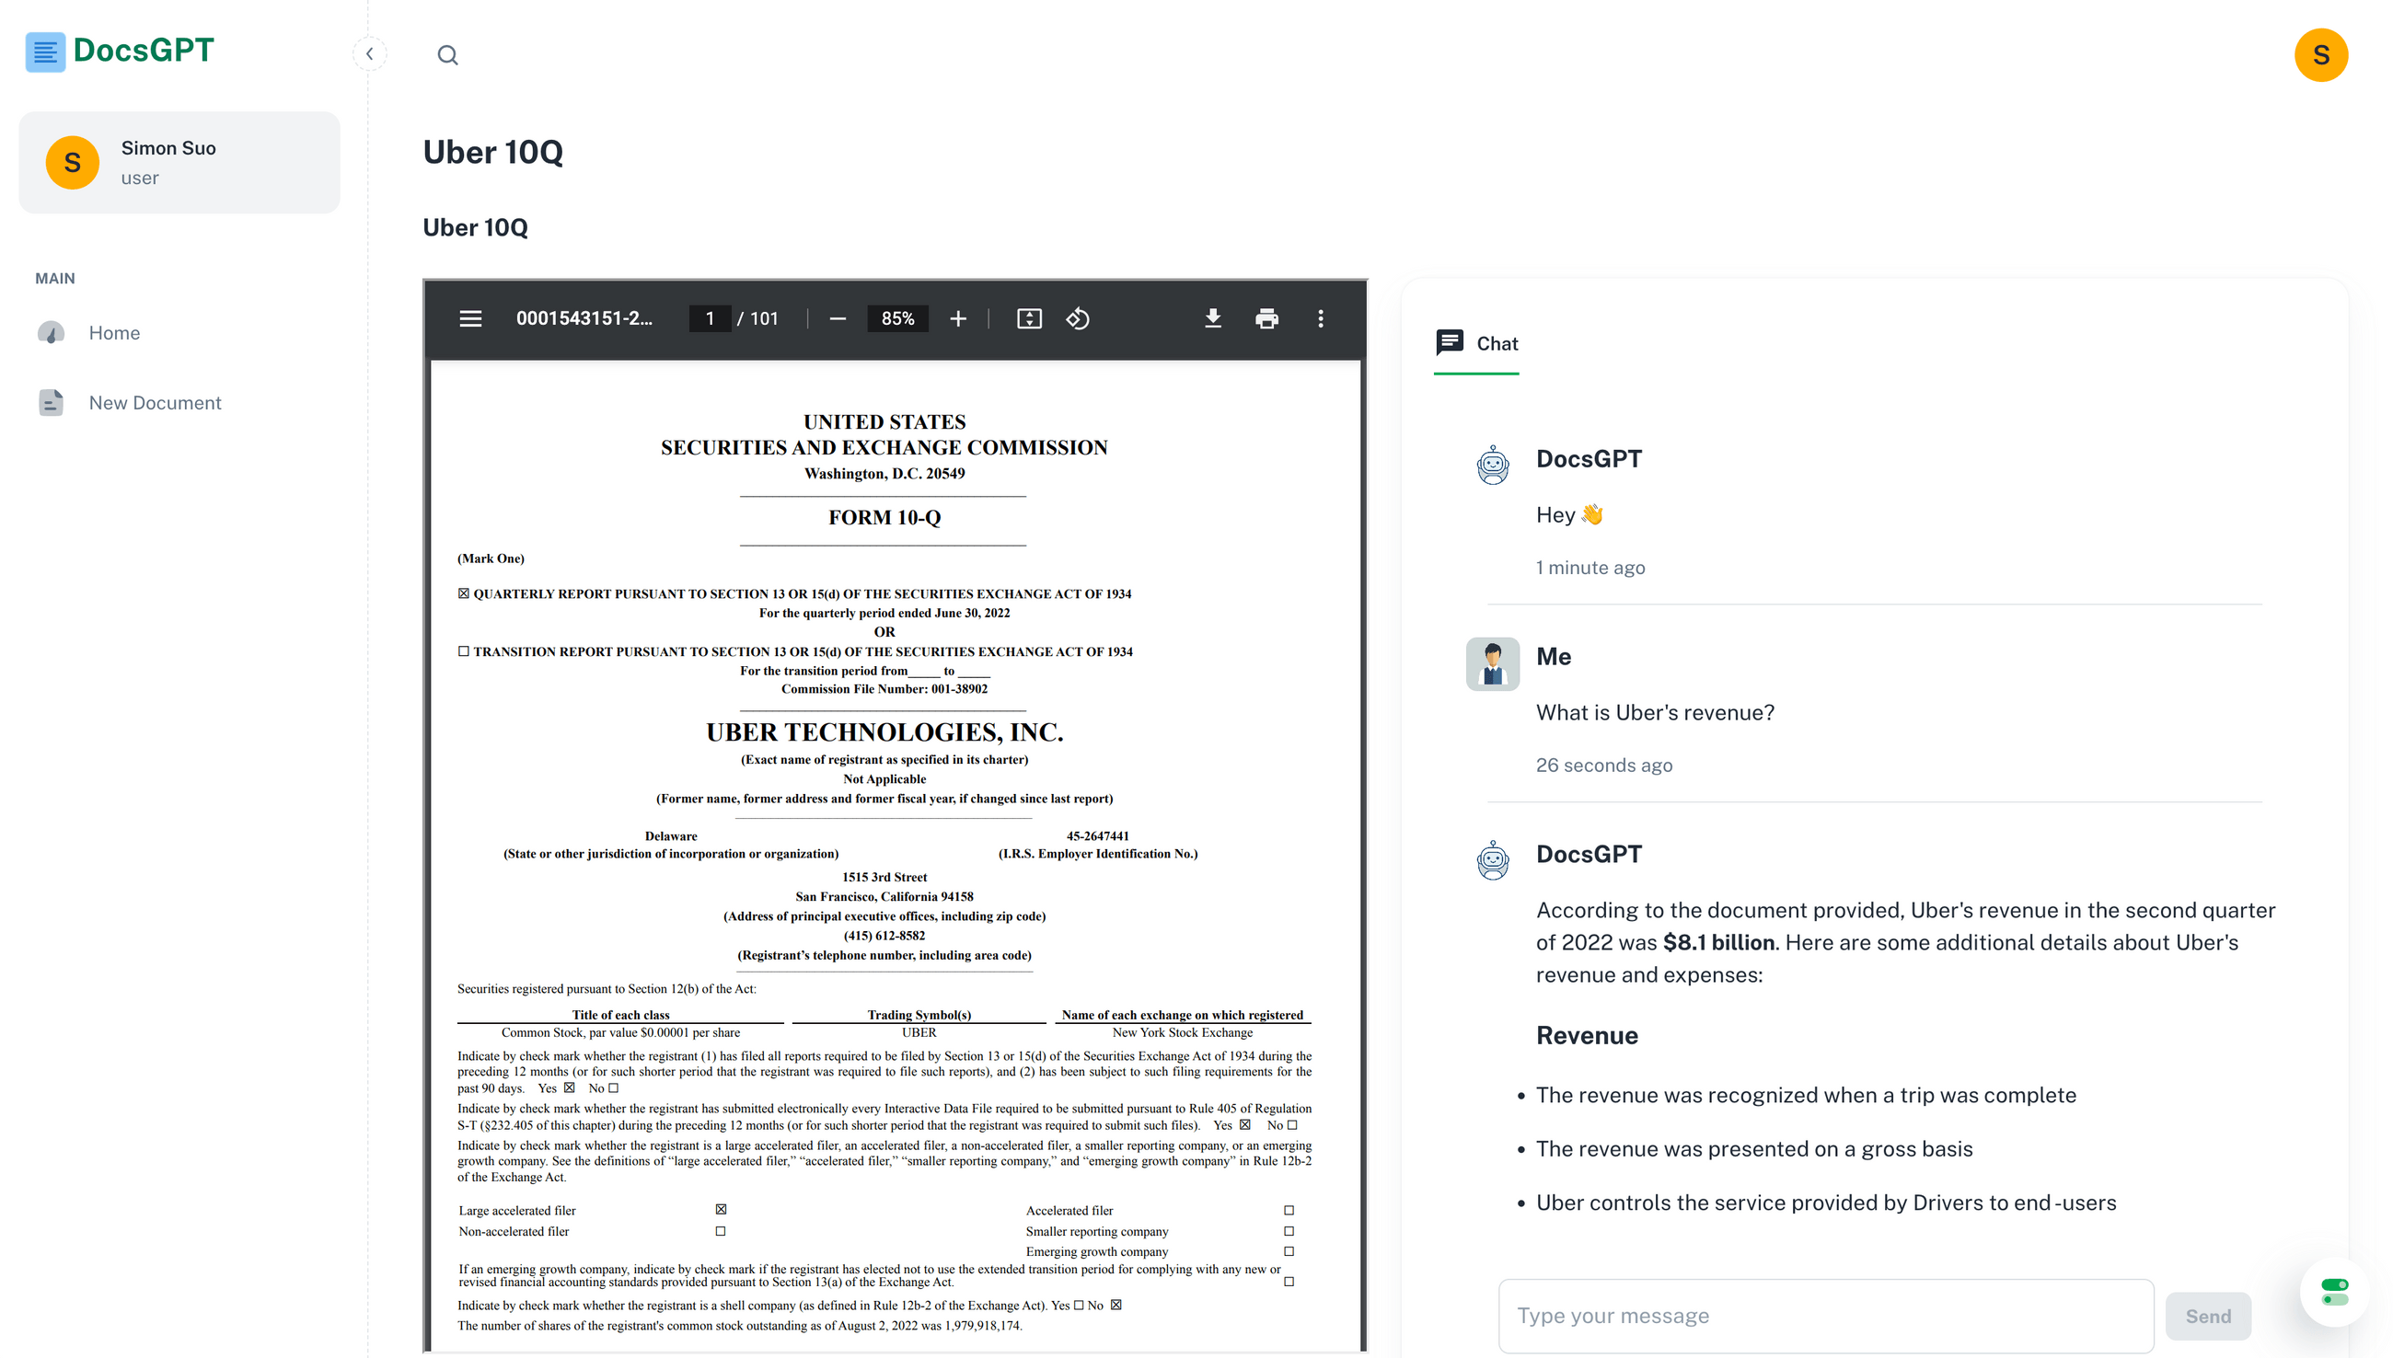The image size is (2393, 1358).
Task: Click the DocsGPT logo
Action: click(x=120, y=52)
